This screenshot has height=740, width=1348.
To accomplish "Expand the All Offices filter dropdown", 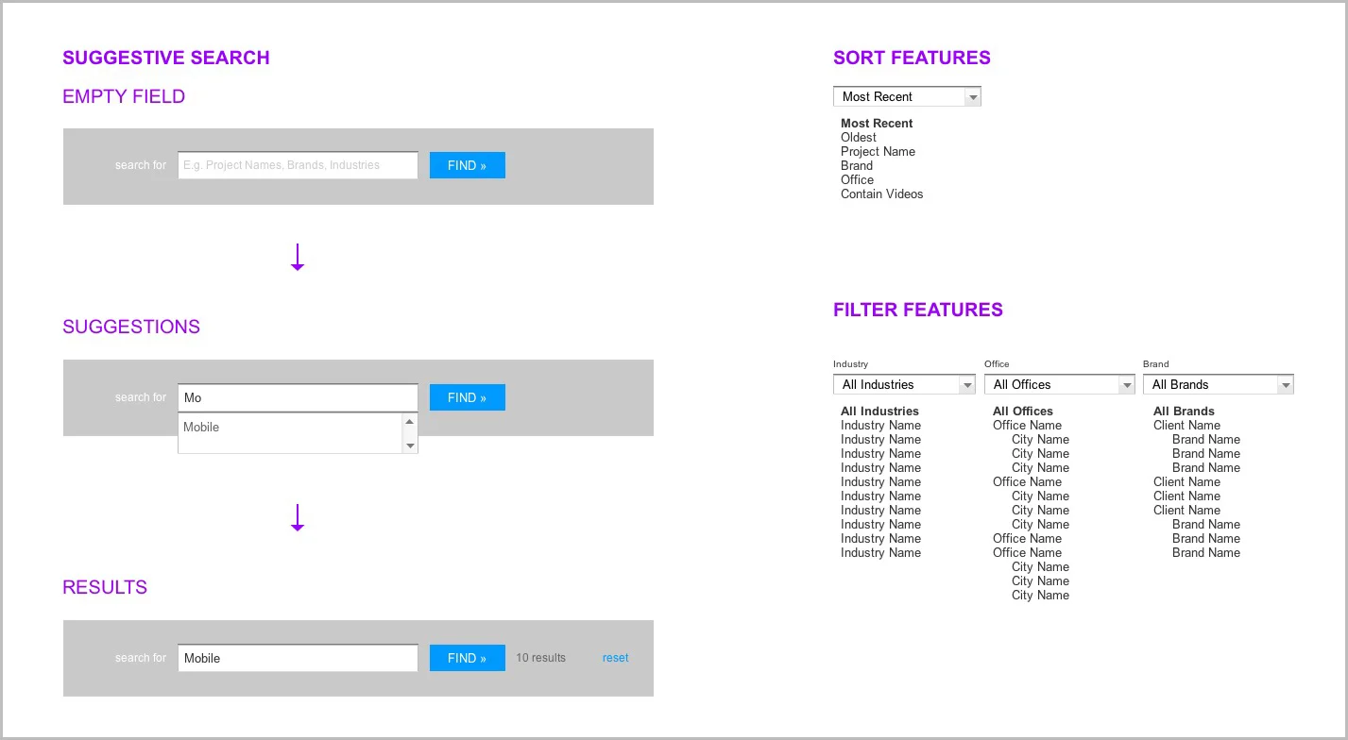I will [x=1126, y=384].
